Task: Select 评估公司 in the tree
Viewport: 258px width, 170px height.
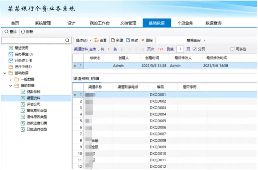Action: (33, 104)
